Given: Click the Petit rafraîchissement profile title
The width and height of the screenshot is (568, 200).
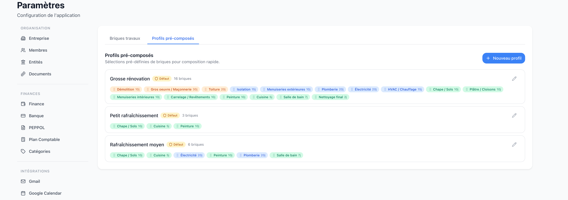Looking at the screenshot, I should (x=134, y=115).
